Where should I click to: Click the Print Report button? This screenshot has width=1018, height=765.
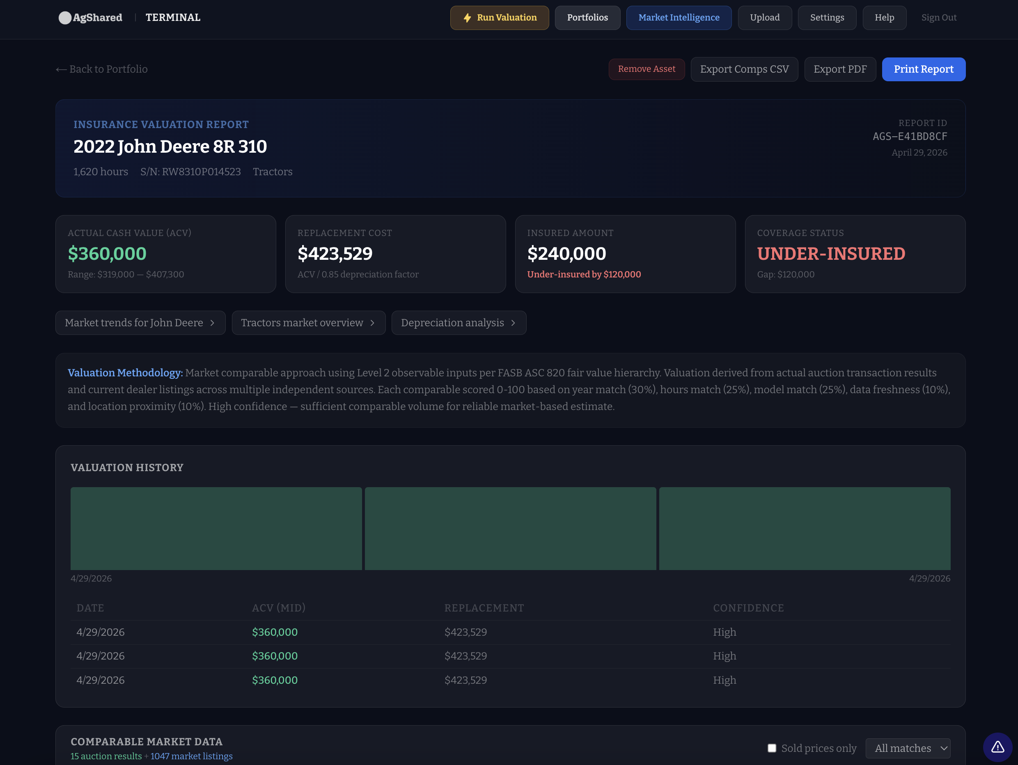pos(924,69)
